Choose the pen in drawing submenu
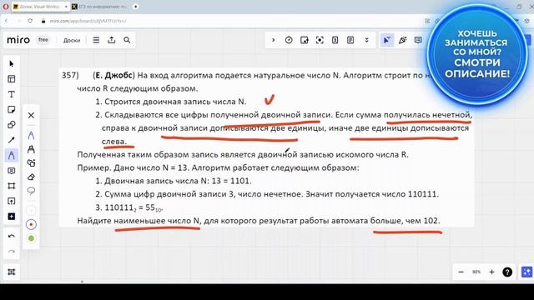 31,135
